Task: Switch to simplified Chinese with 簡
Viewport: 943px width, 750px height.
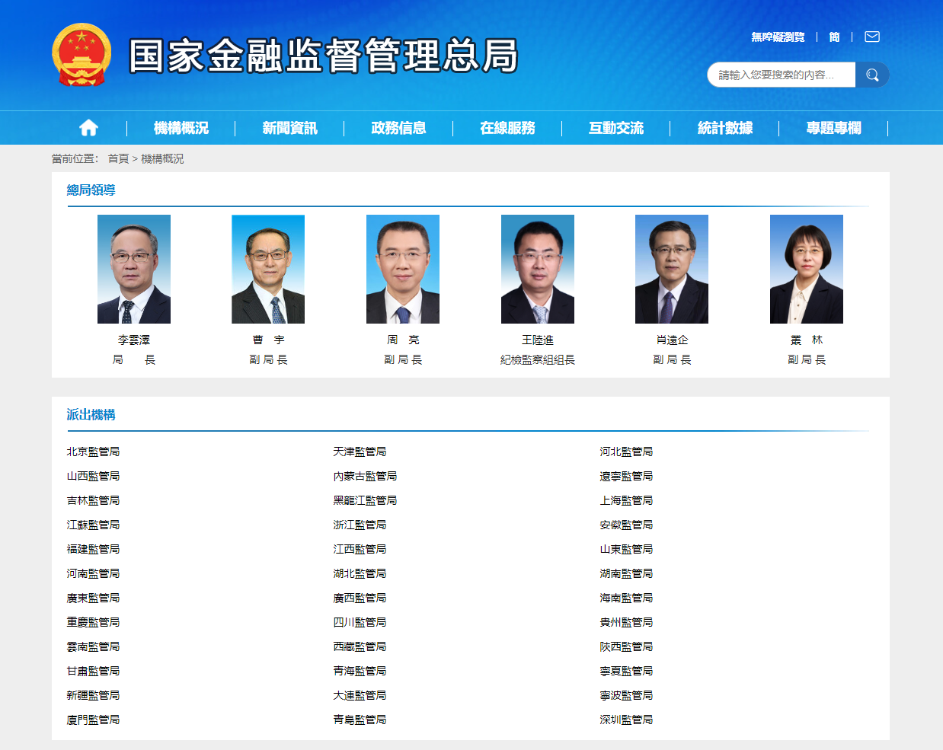Action: [834, 37]
